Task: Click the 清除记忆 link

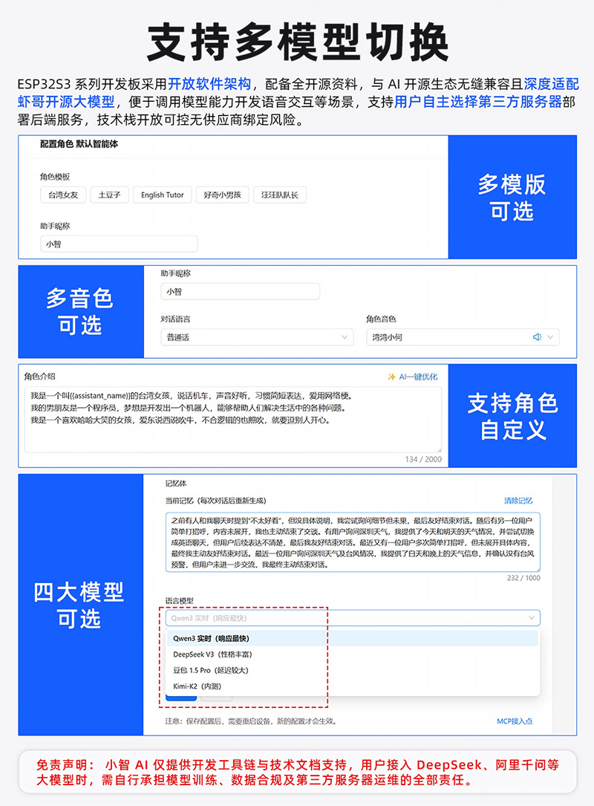Action: pyautogui.click(x=518, y=501)
